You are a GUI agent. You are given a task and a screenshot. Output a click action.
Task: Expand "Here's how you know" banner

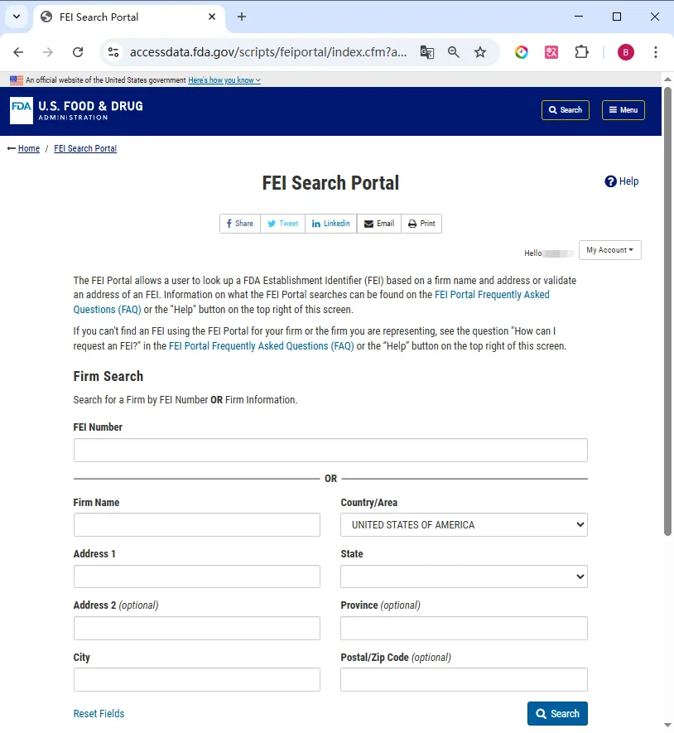point(224,80)
